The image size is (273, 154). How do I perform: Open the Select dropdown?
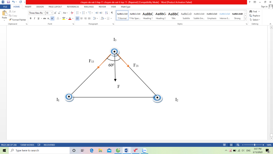(255, 20)
